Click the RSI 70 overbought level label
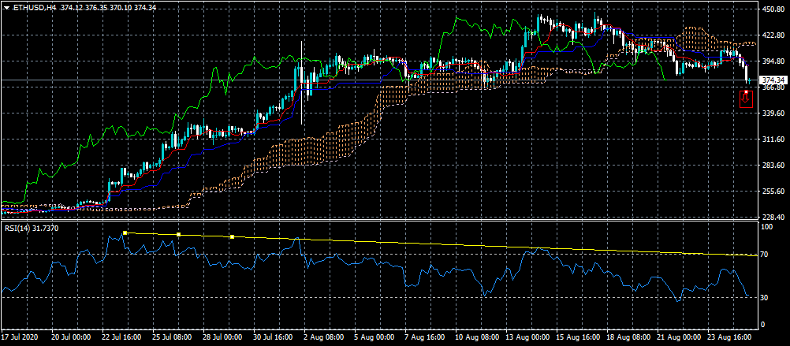 click(x=766, y=255)
